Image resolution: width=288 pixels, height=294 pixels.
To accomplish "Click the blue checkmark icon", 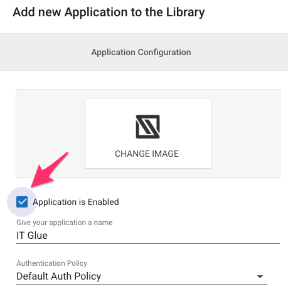I will coord(22,202).
